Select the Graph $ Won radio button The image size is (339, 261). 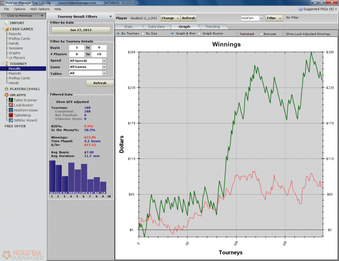(172, 33)
